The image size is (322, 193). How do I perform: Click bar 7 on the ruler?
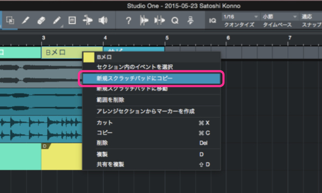(x=290, y=38)
